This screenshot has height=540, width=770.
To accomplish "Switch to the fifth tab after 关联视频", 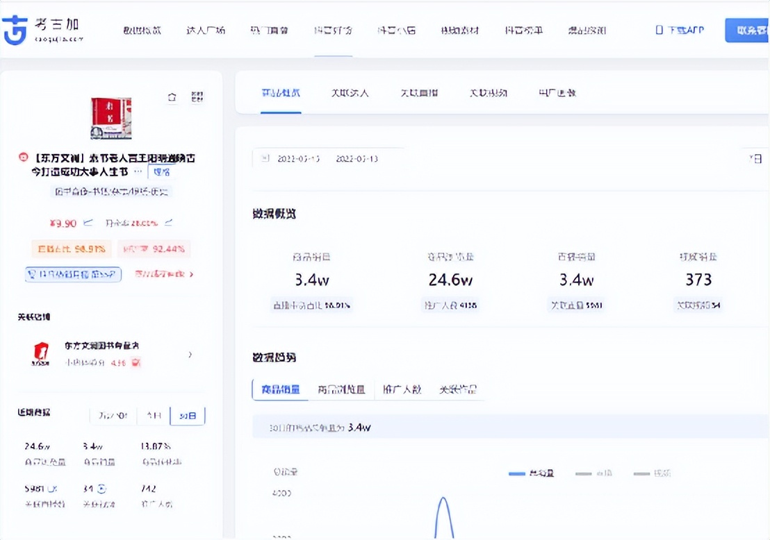I will point(557,93).
